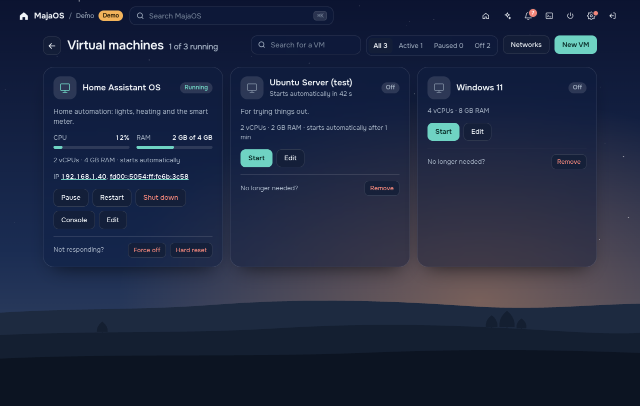Filter by Off 2 tab

pyautogui.click(x=482, y=45)
